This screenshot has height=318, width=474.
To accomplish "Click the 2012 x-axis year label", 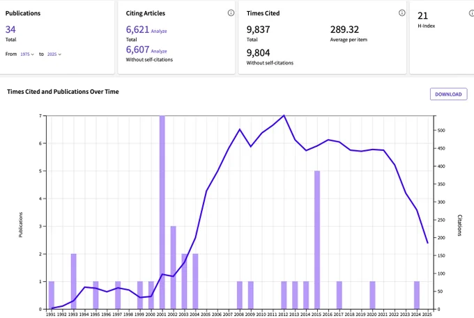I will [x=283, y=315].
